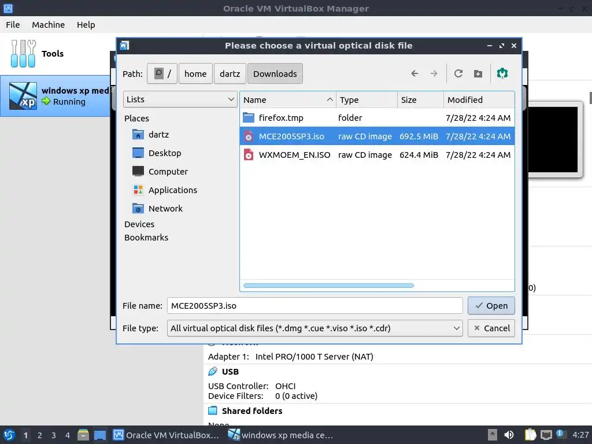
Task: Switch to workspace 4 in the taskbar
Action: point(68,435)
